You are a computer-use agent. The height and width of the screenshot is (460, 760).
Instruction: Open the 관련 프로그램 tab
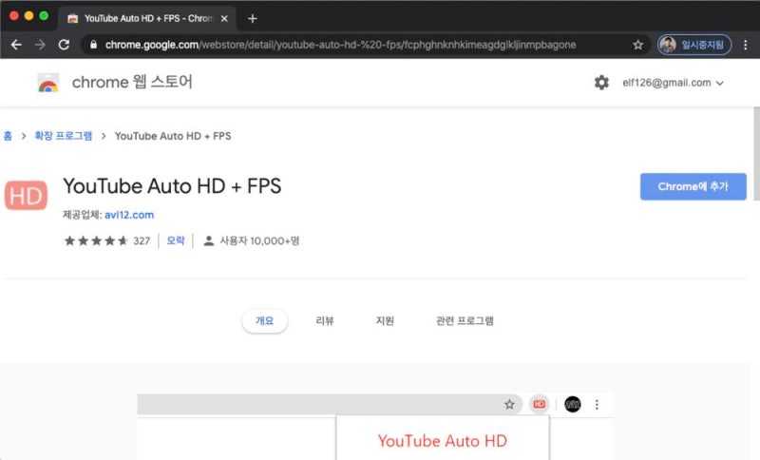tap(465, 321)
